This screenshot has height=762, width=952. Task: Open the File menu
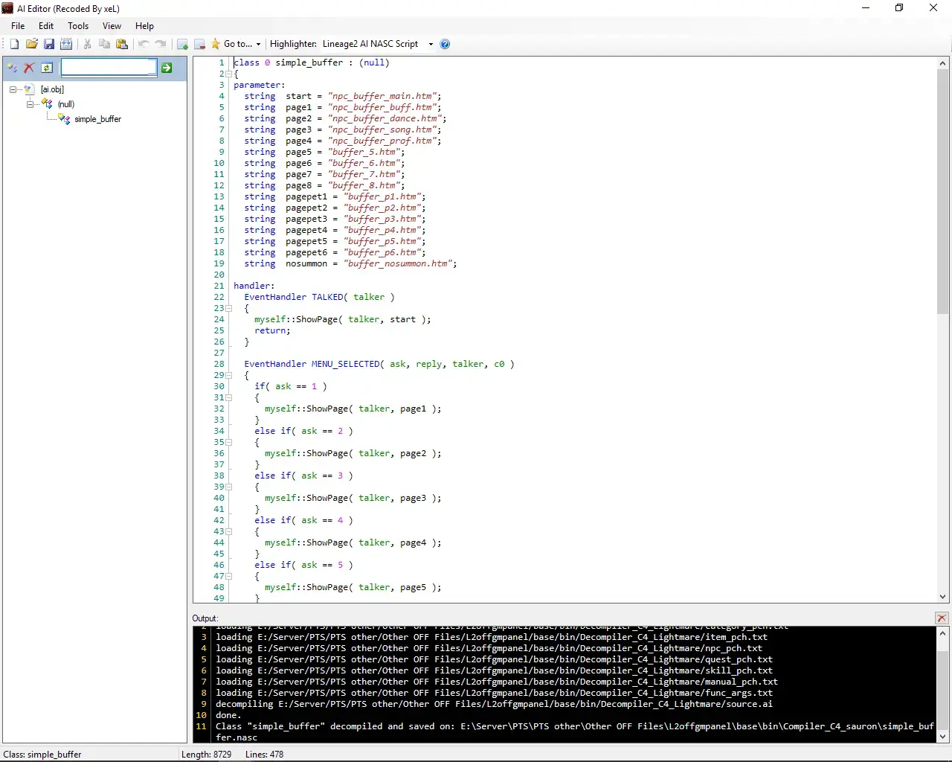[x=18, y=25]
